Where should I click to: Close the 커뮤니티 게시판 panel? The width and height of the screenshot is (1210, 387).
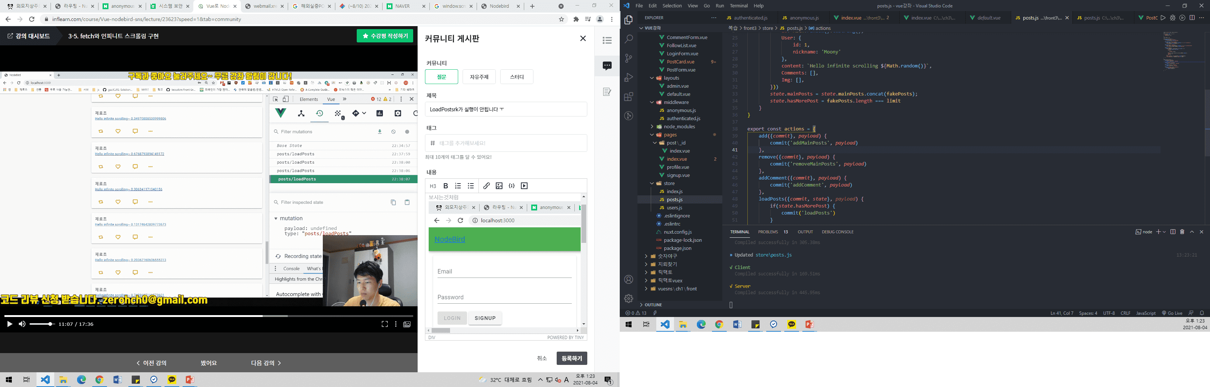[x=583, y=38]
